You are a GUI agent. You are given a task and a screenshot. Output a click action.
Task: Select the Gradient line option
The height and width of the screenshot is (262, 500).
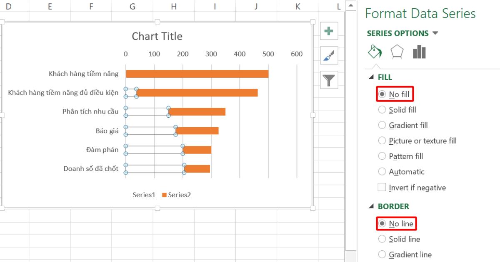point(382,254)
